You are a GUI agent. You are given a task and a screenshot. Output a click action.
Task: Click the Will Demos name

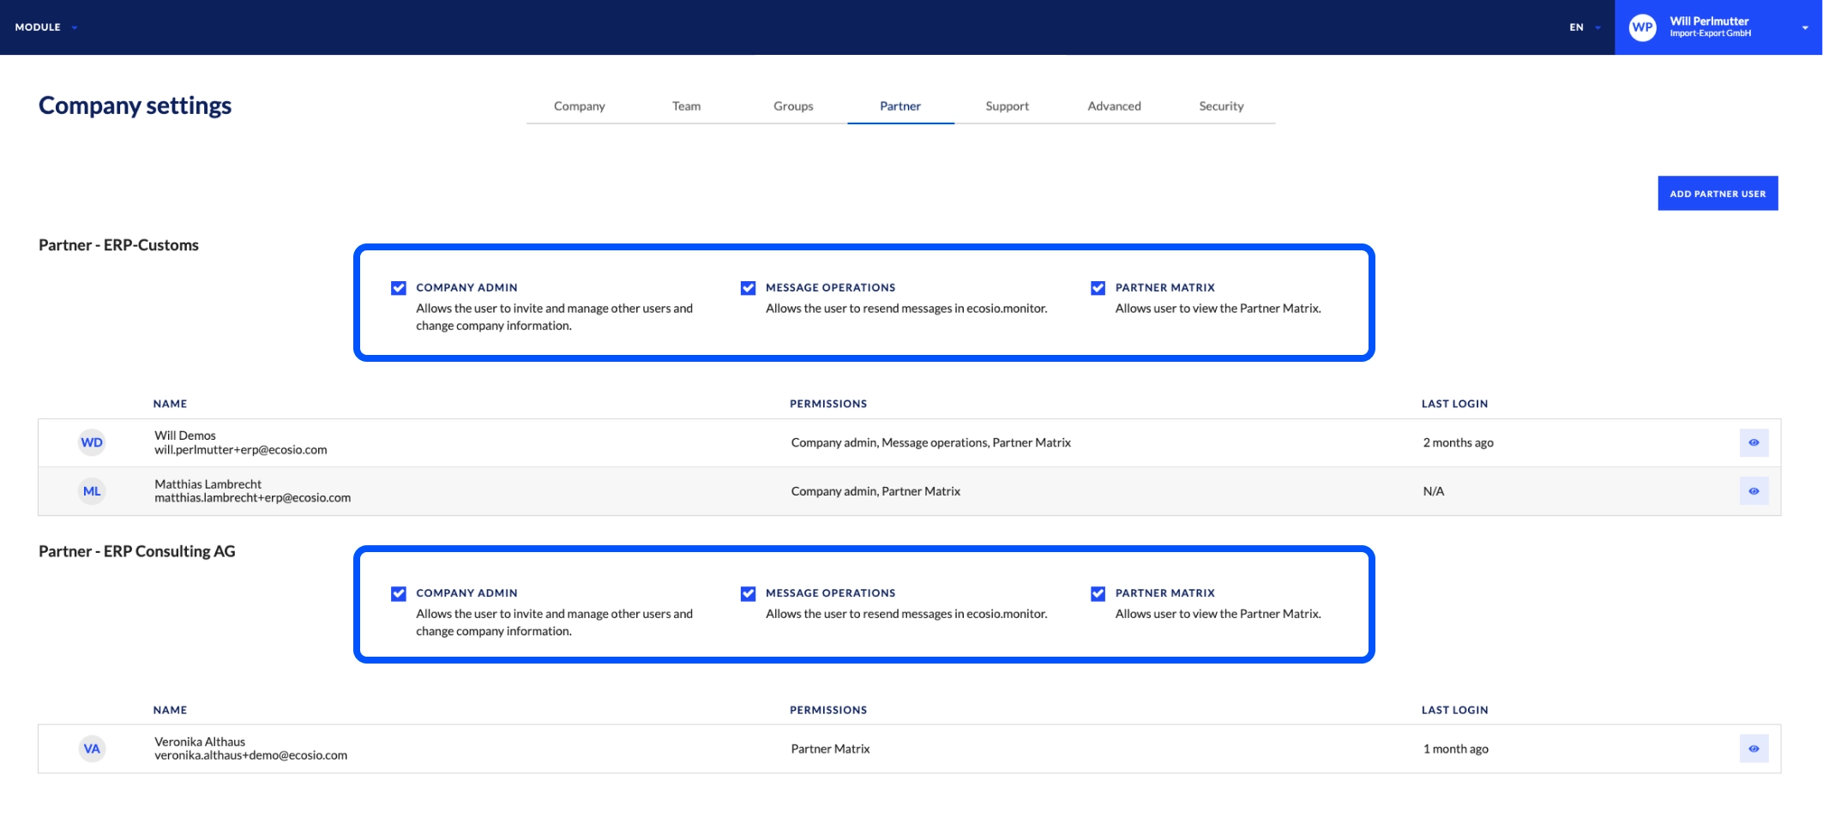pos(185,436)
